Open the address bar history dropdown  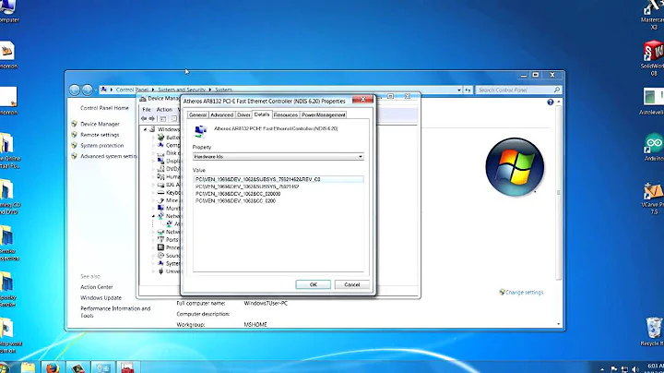point(459,90)
